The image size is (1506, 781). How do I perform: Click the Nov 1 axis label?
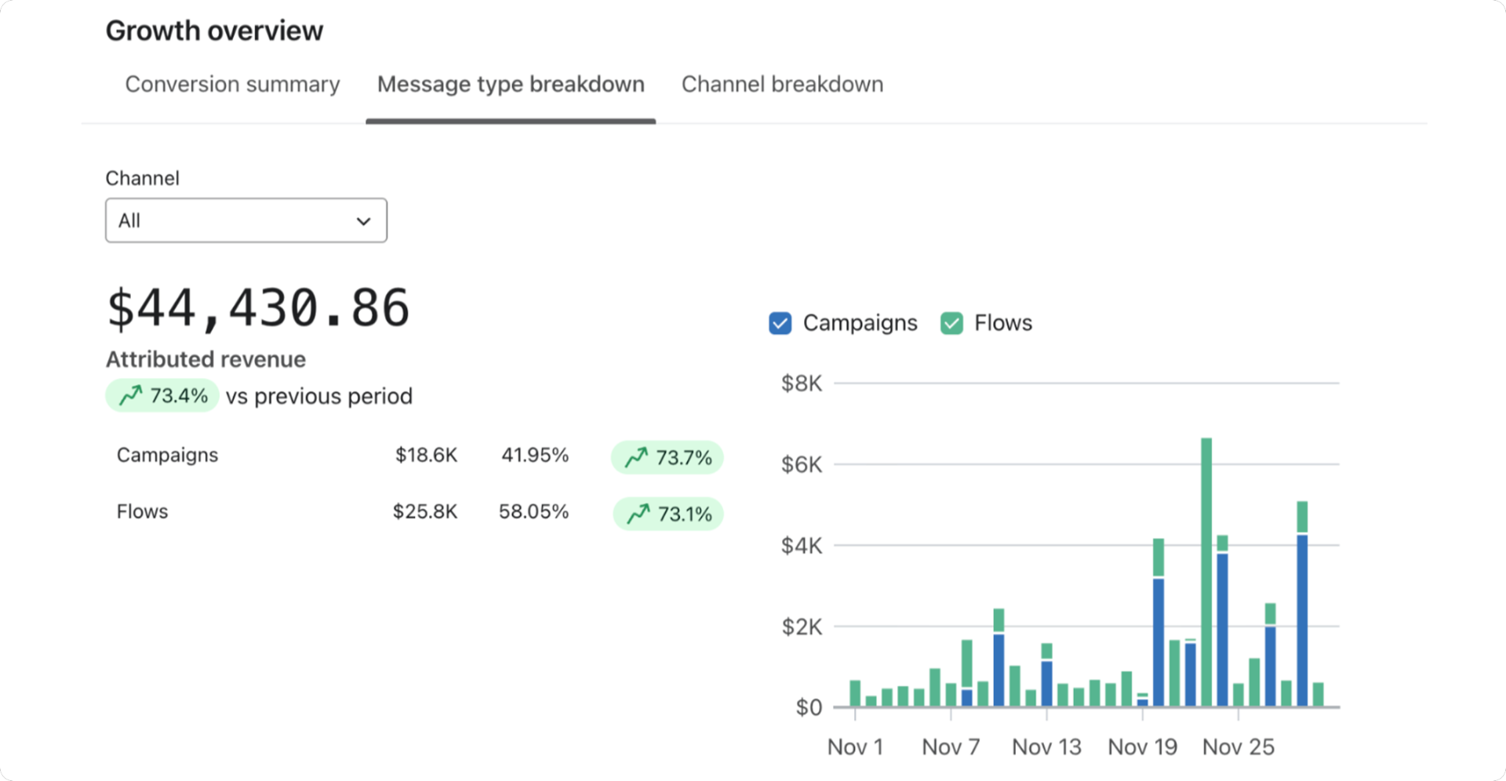(x=855, y=746)
